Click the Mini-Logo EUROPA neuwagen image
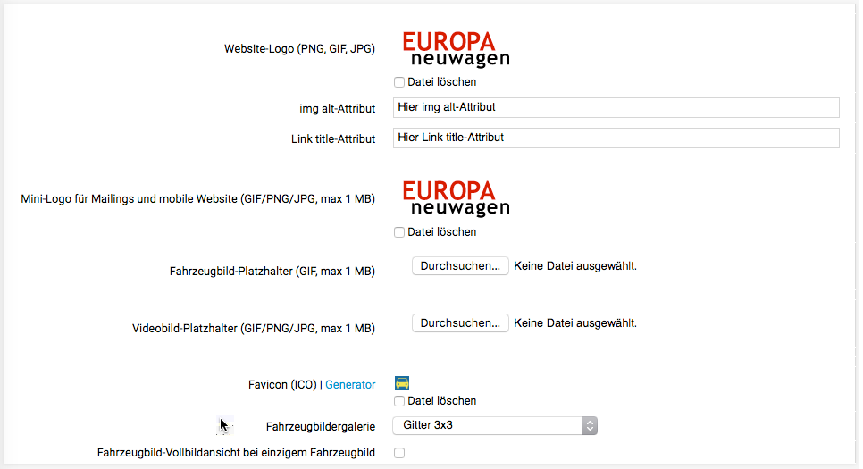The width and height of the screenshot is (863, 469). click(x=456, y=198)
